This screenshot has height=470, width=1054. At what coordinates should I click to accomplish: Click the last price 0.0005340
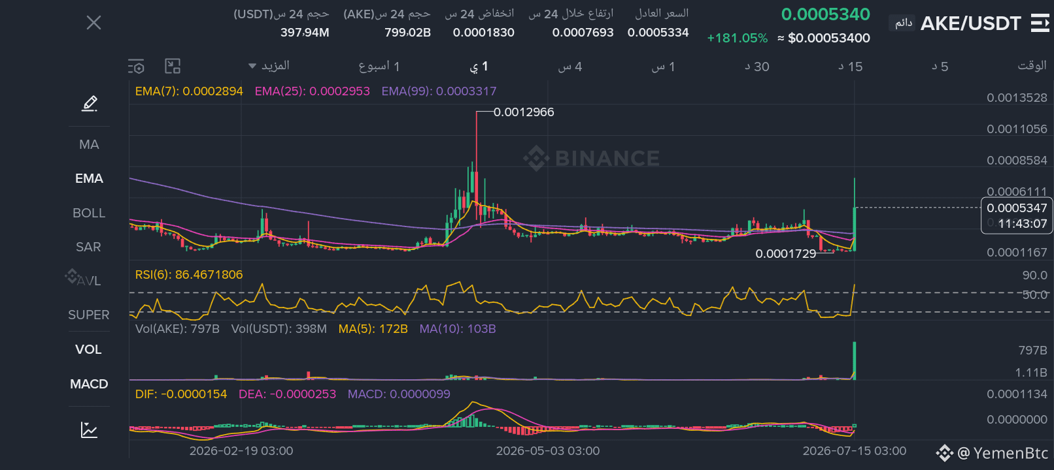pyautogui.click(x=826, y=14)
